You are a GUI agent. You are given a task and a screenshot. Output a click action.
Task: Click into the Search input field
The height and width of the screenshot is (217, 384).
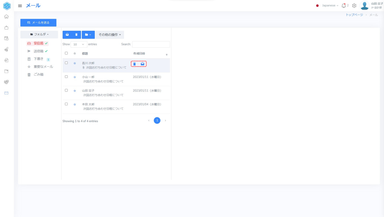pyautogui.click(x=151, y=44)
